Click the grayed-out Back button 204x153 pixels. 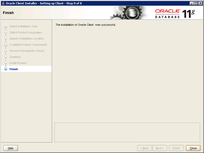145,148
